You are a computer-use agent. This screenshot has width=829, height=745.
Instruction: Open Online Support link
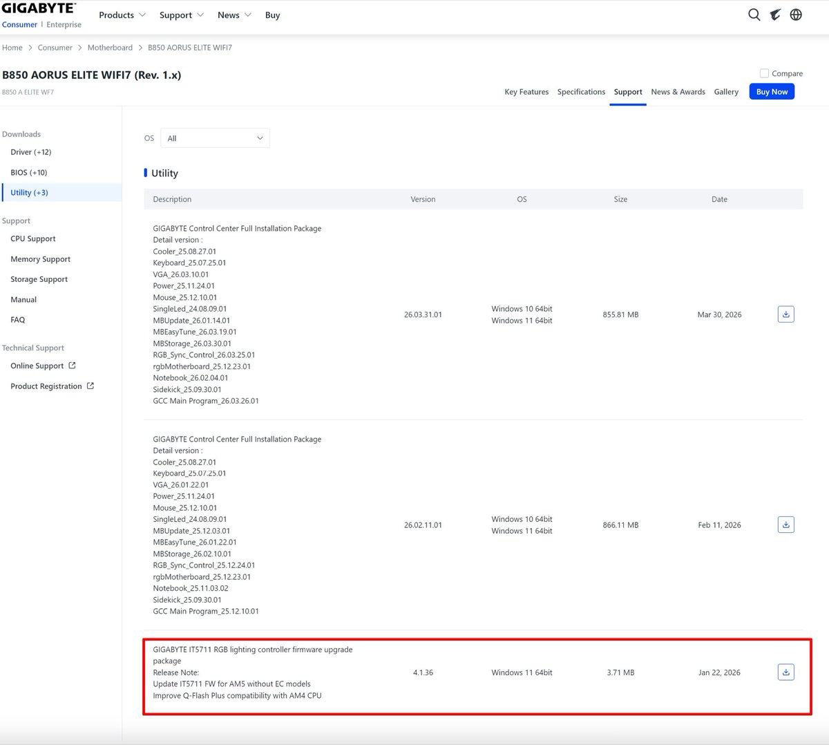point(37,366)
